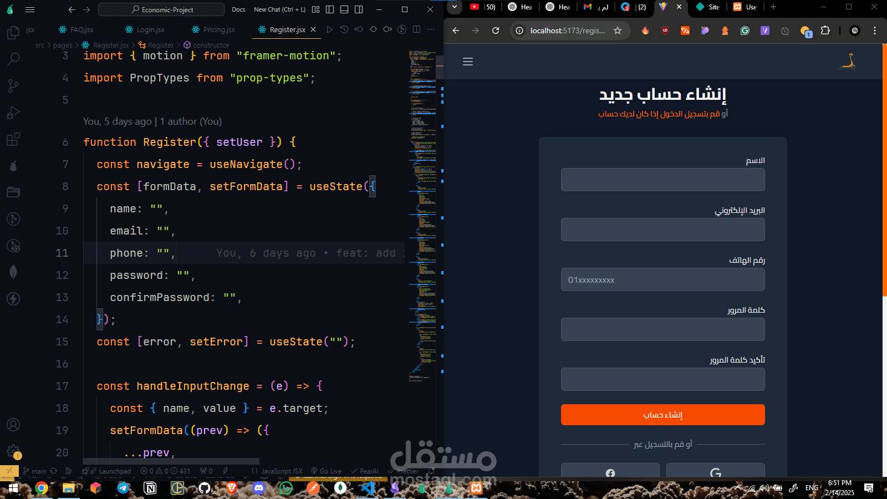Image resolution: width=887 pixels, height=499 pixels.
Task: Toggle the primary sidebar layout icon
Action: pyautogui.click(x=330, y=9)
